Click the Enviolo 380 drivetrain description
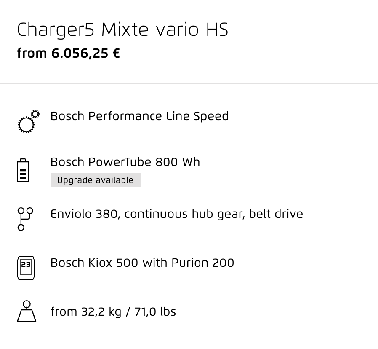 (177, 214)
